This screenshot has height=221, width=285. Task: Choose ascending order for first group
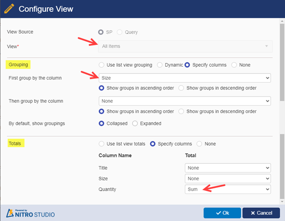coord(101,88)
